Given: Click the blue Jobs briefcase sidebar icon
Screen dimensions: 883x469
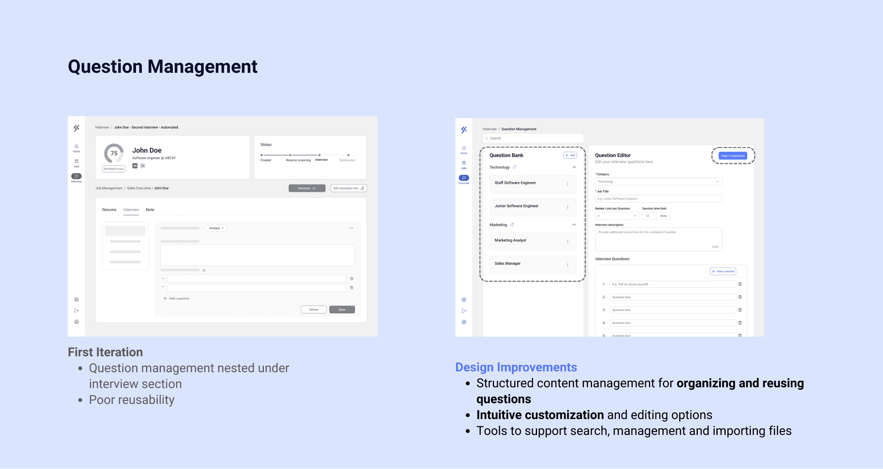Looking at the screenshot, I should tap(464, 163).
